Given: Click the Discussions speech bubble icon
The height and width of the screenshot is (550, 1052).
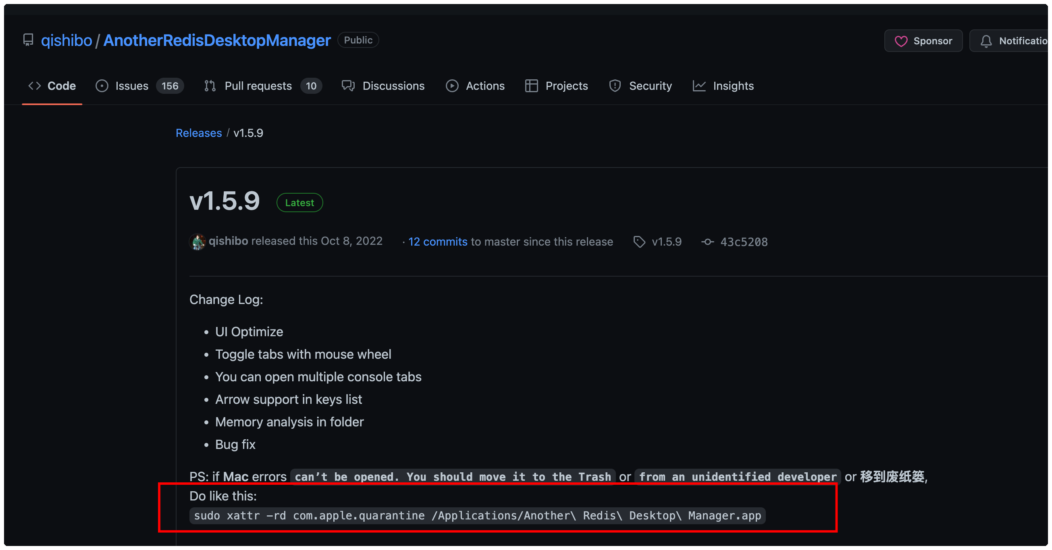Looking at the screenshot, I should 348,86.
